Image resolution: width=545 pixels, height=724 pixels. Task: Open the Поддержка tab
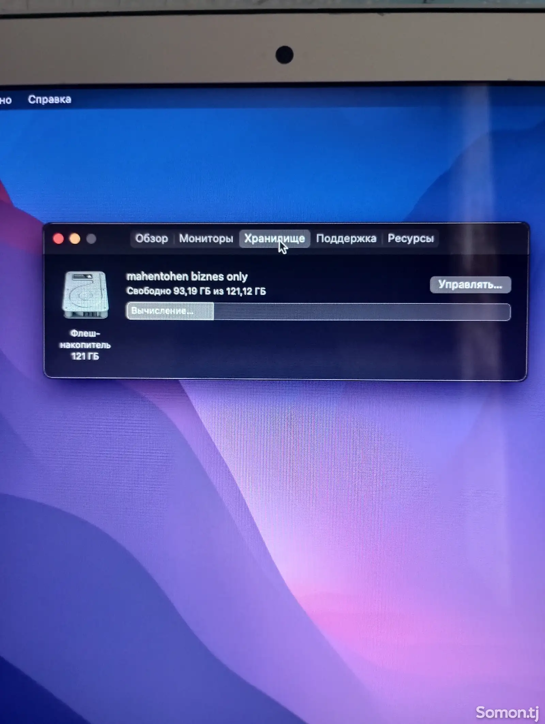346,238
